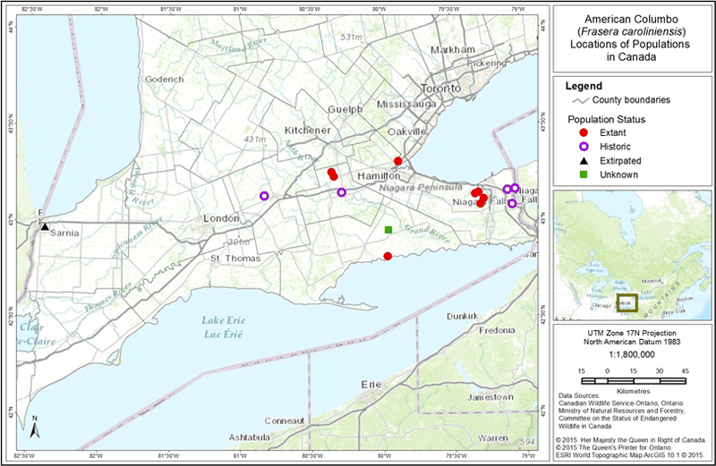Click the north arrow compass icon
The image size is (716, 466).
pyautogui.click(x=34, y=426)
